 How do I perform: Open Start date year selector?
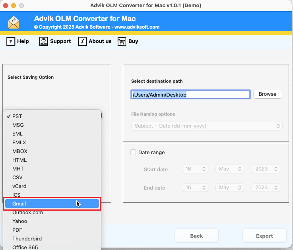[x=266, y=169]
